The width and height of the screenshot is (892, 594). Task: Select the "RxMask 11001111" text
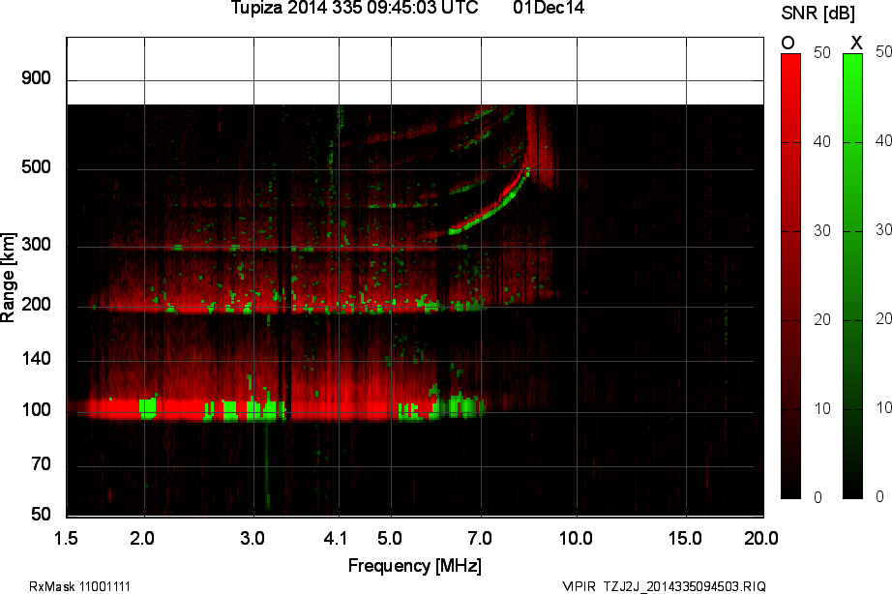80,586
